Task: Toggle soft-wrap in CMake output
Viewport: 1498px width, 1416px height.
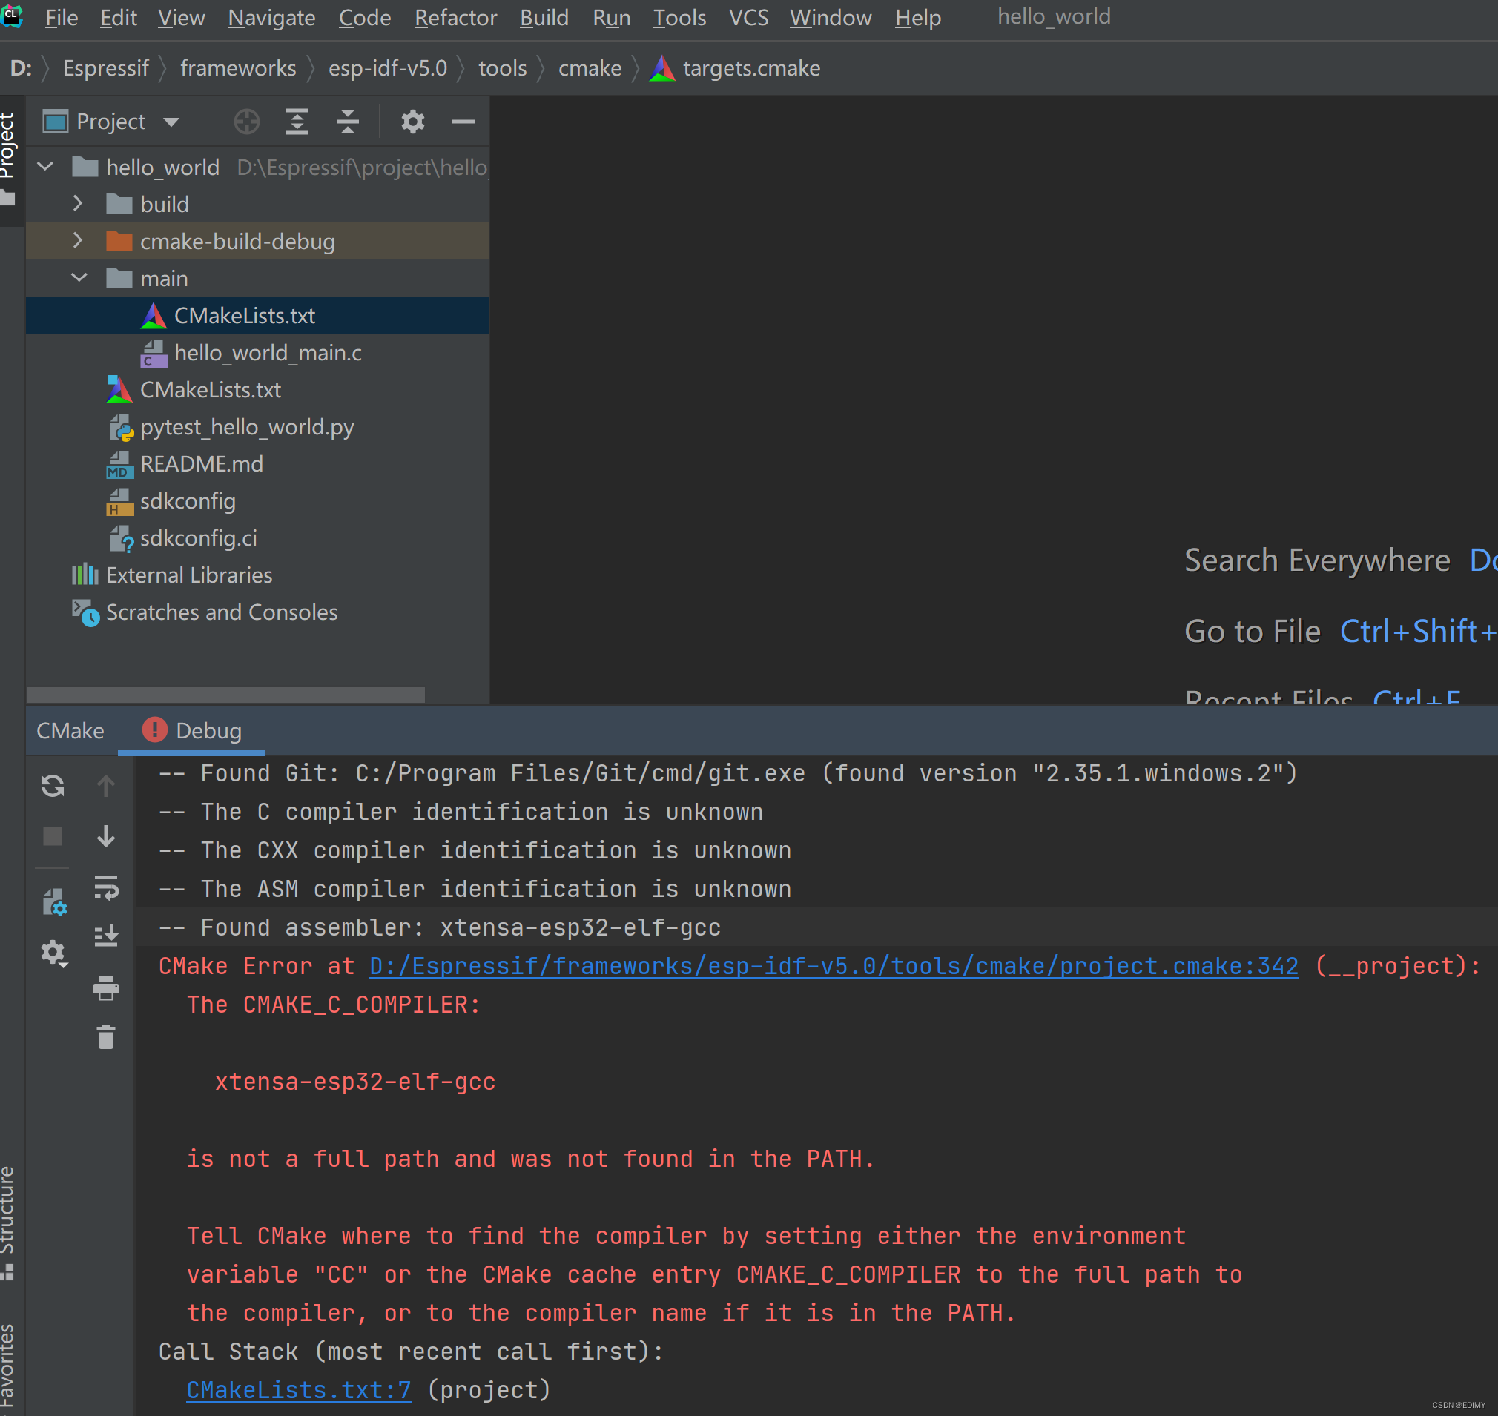Action: tap(106, 887)
